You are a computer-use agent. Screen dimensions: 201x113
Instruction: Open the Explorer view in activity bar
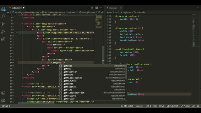point(3,9)
